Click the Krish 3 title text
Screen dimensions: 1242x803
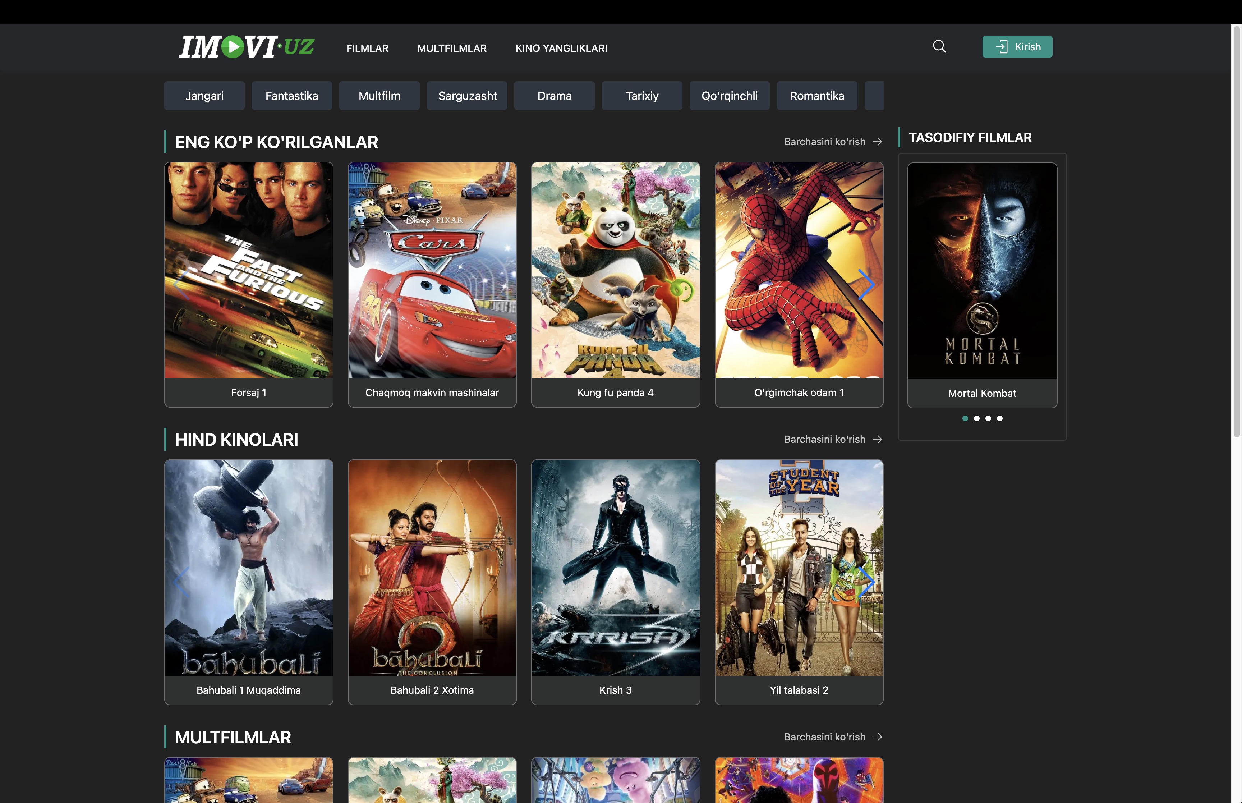point(616,690)
